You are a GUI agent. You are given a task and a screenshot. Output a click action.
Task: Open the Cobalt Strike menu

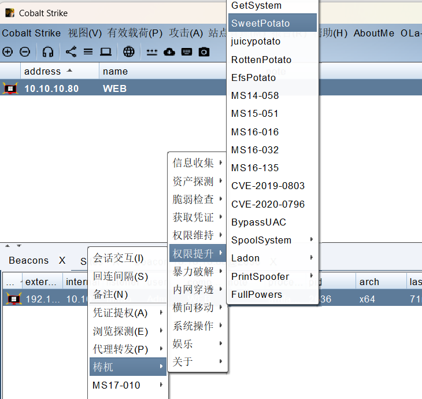pyautogui.click(x=31, y=33)
